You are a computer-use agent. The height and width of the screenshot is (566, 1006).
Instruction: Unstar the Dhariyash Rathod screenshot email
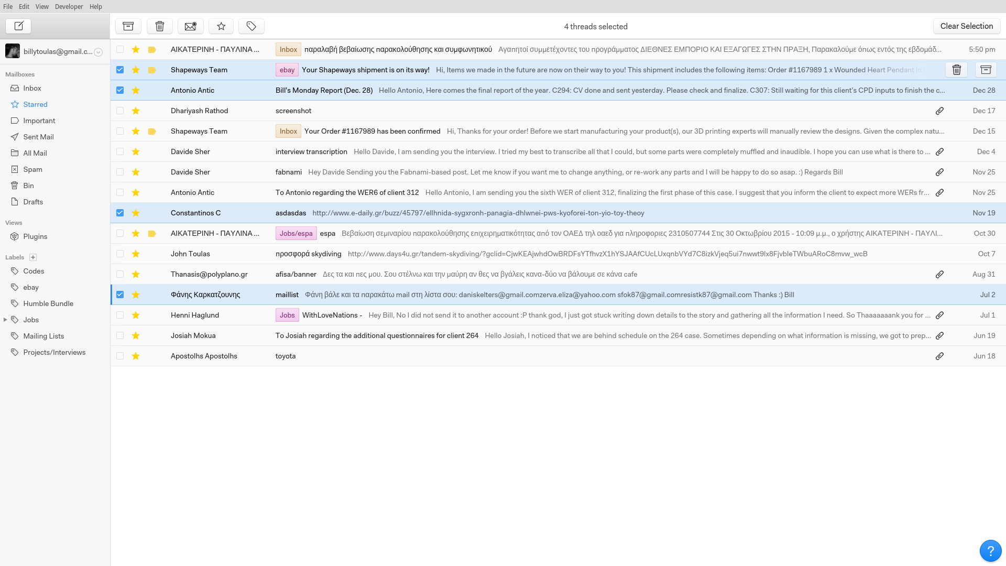(136, 111)
